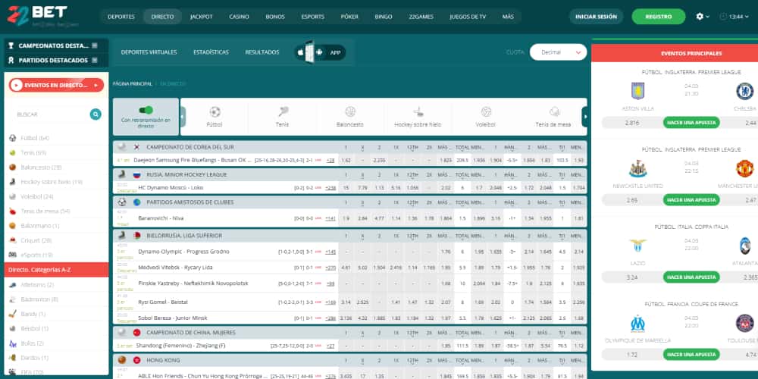758x379 pixels.
Task: Click the search magnifier button
Action: pyautogui.click(x=96, y=114)
